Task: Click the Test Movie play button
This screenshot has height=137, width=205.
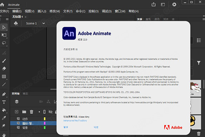Action: pos(174,5)
